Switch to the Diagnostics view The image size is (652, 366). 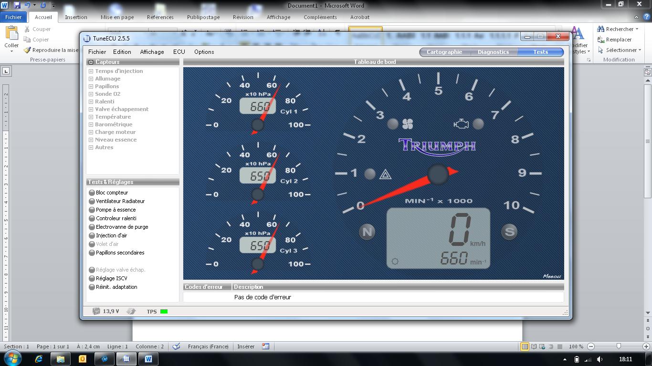(493, 52)
